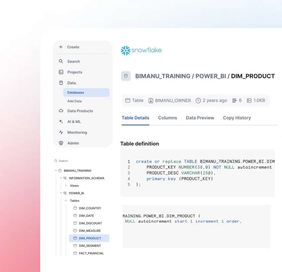Screen dimensions: 282x272
Task: Click the DIM_SEGMENT table icon
Action: [x=75, y=246]
